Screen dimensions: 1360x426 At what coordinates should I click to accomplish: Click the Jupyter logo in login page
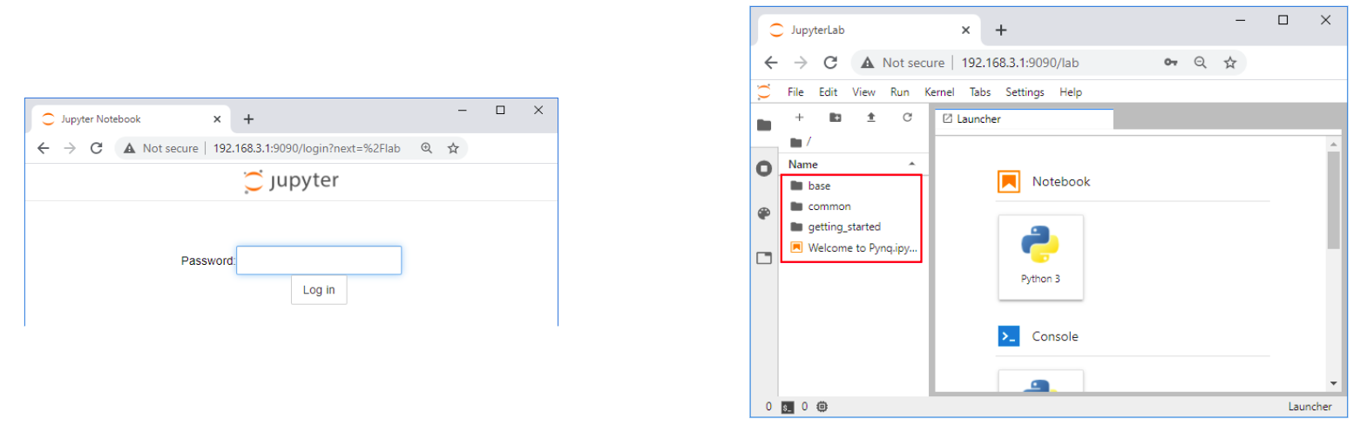(x=291, y=181)
